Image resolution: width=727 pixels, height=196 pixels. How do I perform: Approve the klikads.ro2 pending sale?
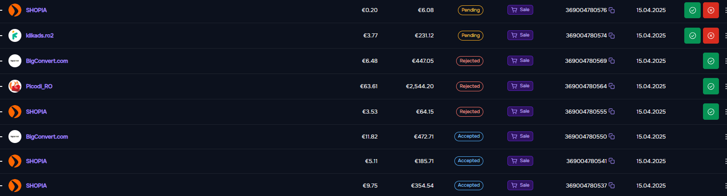tap(692, 36)
